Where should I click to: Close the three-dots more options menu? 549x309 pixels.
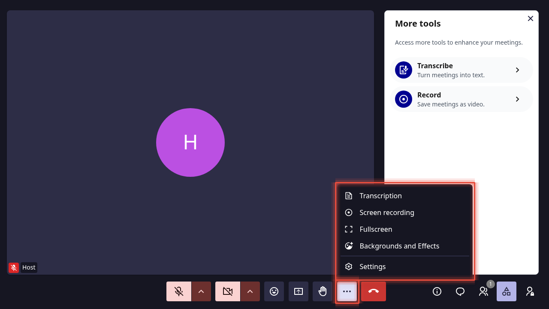tap(347, 291)
